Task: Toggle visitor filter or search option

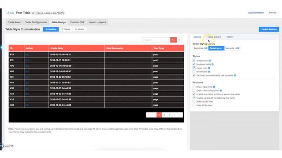Action: point(194,94)
